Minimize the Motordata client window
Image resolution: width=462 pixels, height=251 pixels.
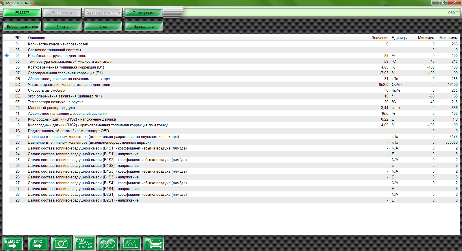tap(436, 3)
